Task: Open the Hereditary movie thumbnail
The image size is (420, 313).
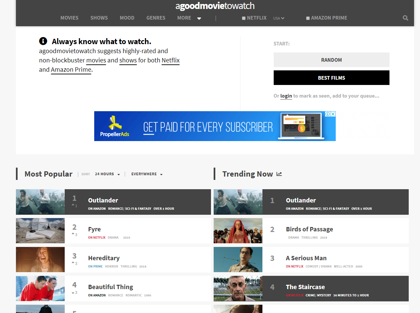Action: point(40,260)
